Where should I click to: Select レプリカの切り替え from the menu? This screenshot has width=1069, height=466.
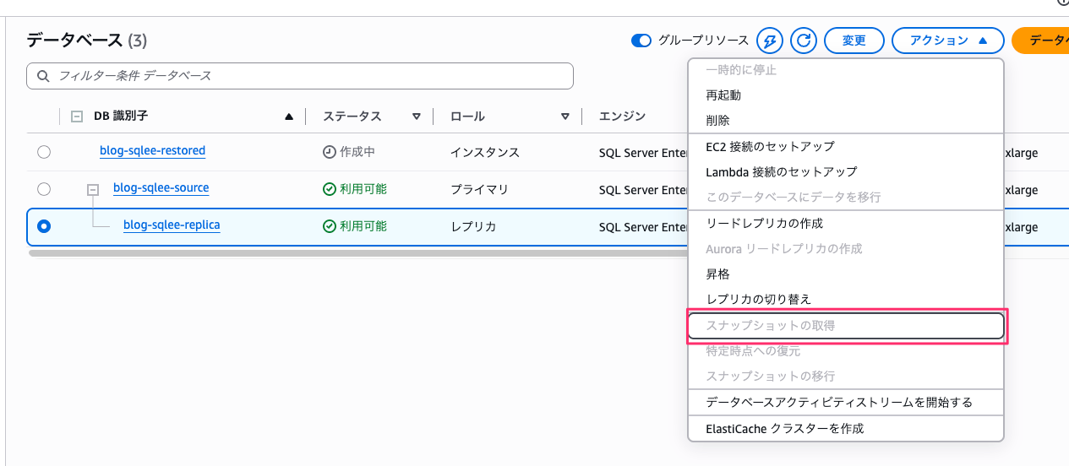[846, 300]
